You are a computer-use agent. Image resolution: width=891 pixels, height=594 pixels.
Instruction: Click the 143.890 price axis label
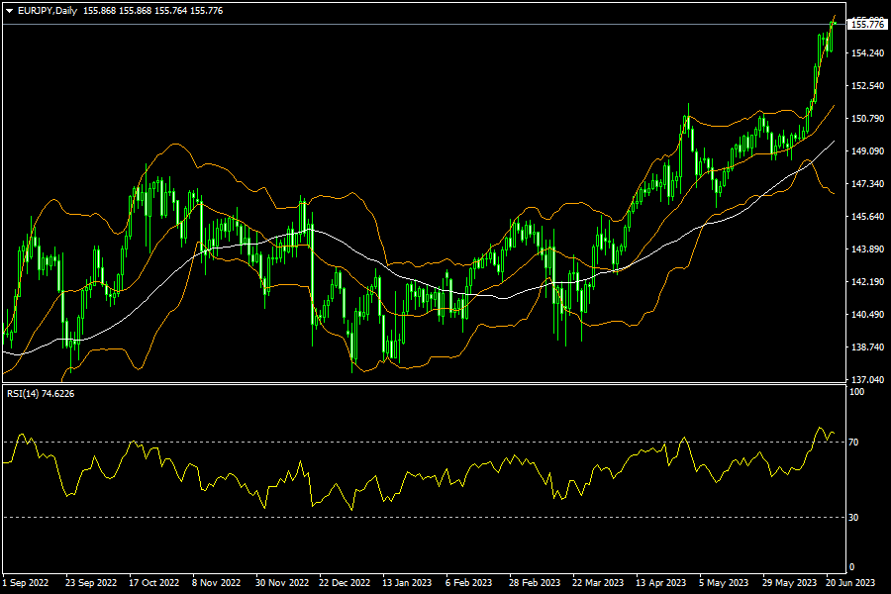click(x=867, y=248)
